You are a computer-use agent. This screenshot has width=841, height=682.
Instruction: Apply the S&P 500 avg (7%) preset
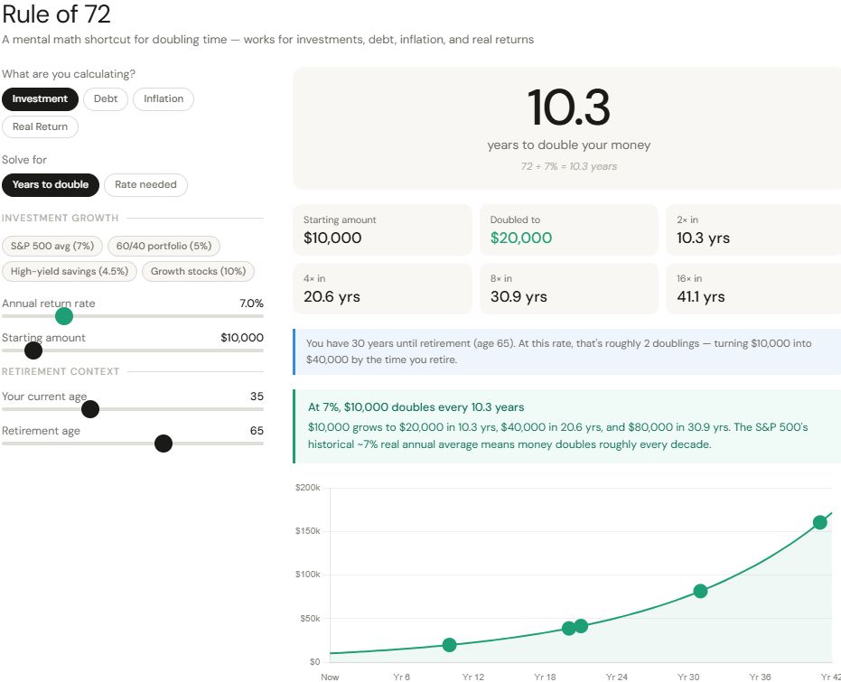tap(52, 246)
